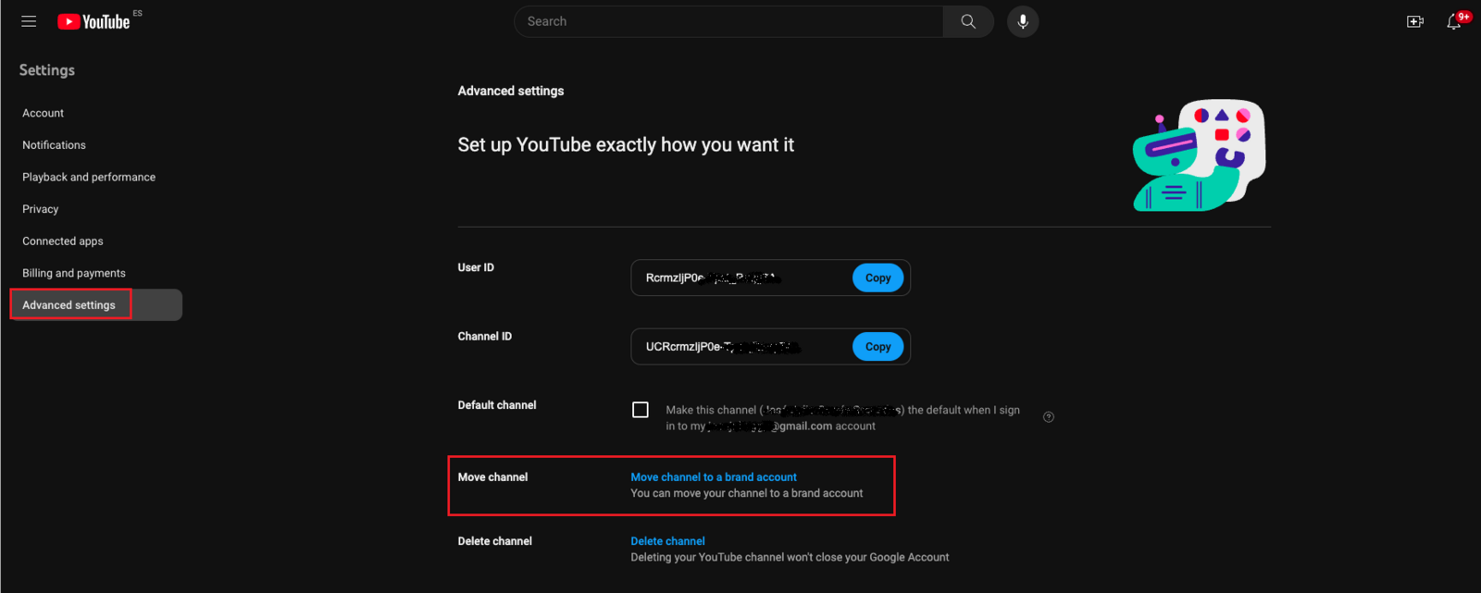This screenshot has height=593, width=1481.
Task: Open Playback and performance settings
Action: click(89, 177)
